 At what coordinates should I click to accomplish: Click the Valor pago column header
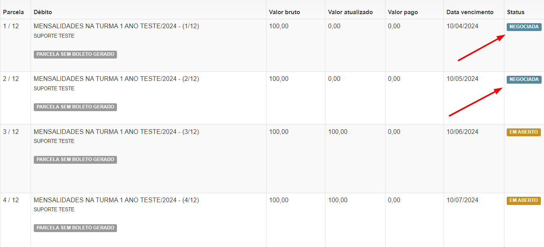click(x=403, y=12)
